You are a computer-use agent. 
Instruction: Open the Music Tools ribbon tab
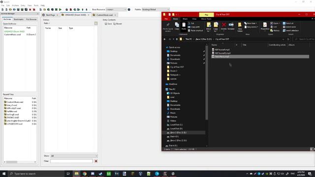click(206, 19)
